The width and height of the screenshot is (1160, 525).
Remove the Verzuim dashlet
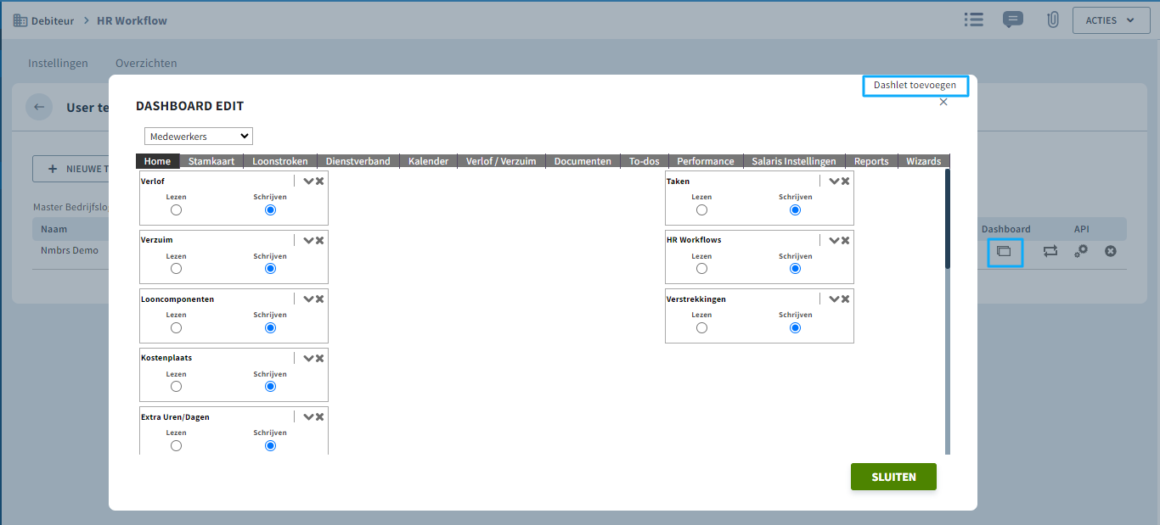[320, 240]
